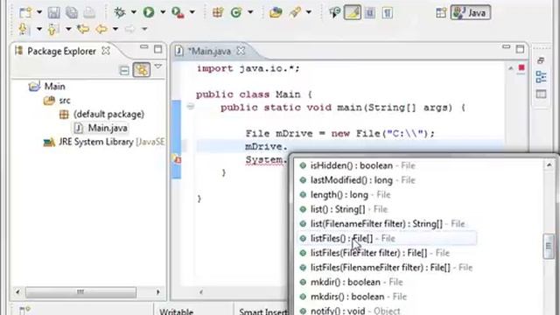Minimize the Package Explorer view
The image size is (560, 315).
point(143,46)
